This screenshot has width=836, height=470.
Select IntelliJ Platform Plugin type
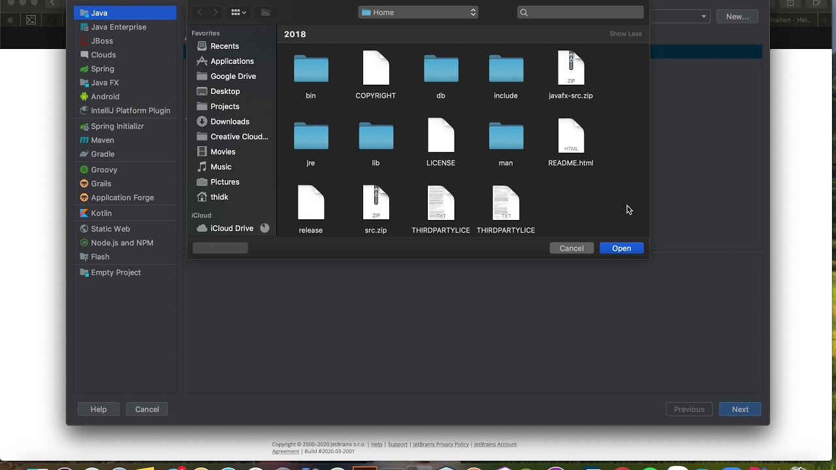click(x=125, y=110)
